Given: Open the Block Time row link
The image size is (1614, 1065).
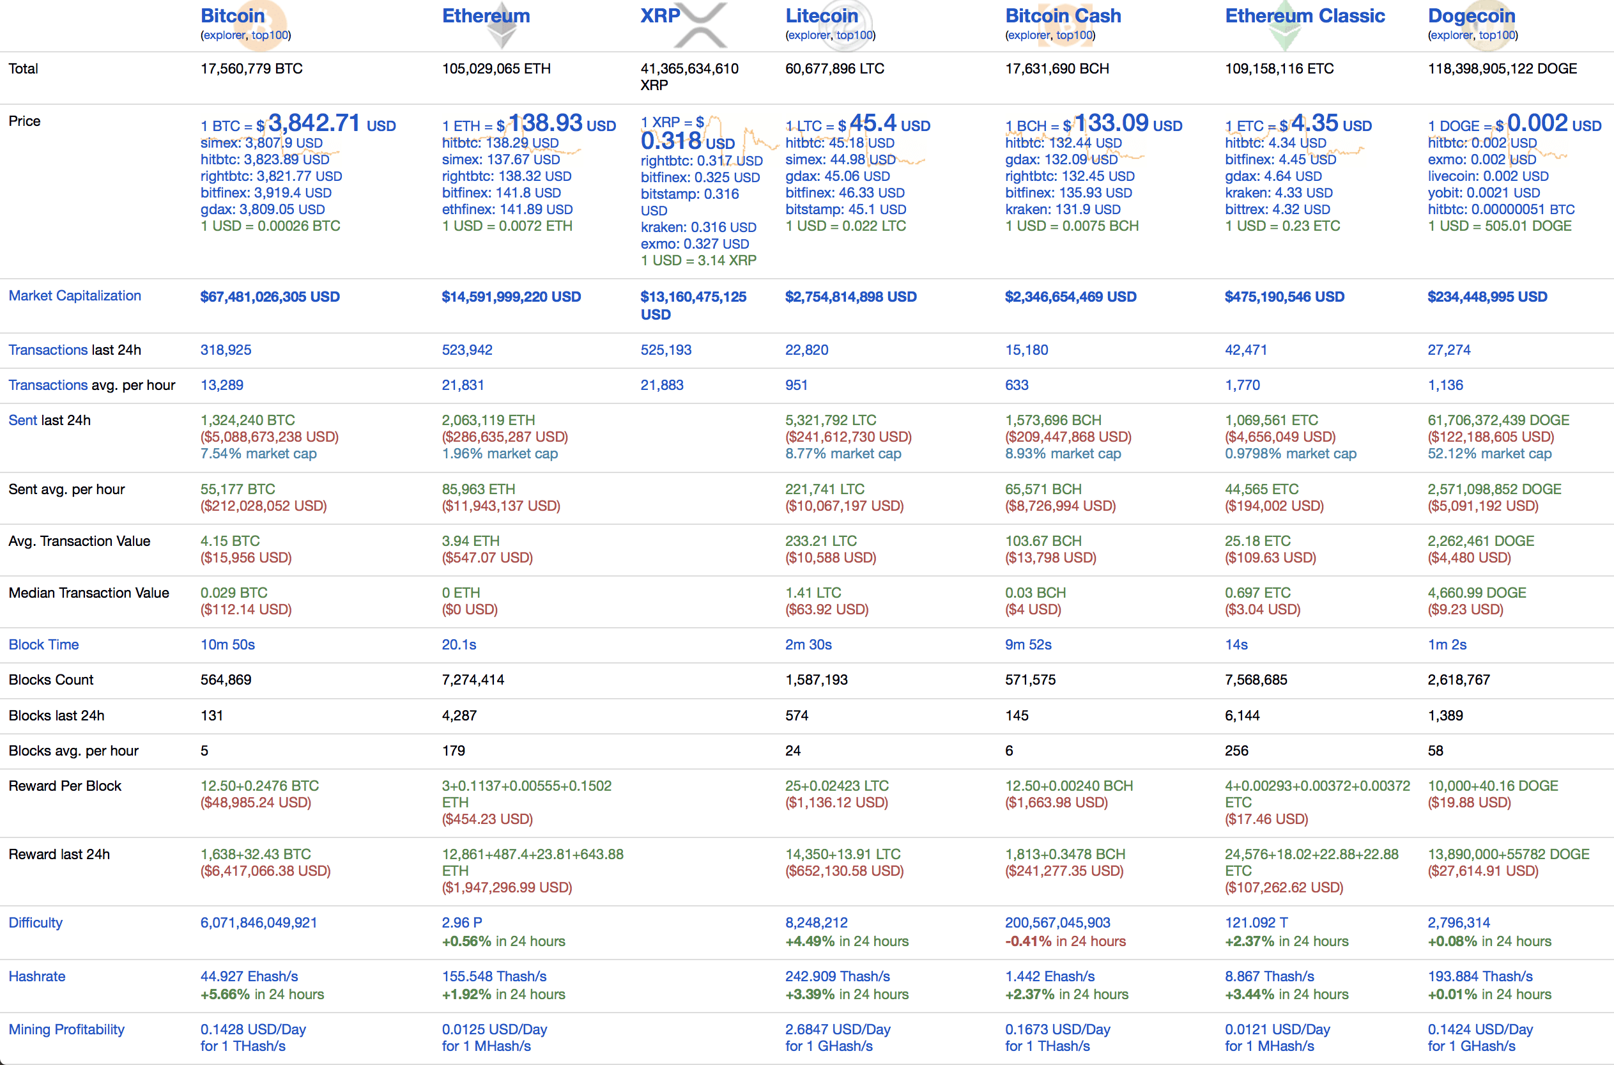Looking at the screenshot, I should click(x=43, y=644).
